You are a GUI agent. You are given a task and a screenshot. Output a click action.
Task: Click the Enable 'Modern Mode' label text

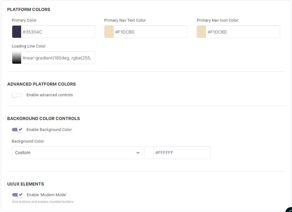point(47,195)
